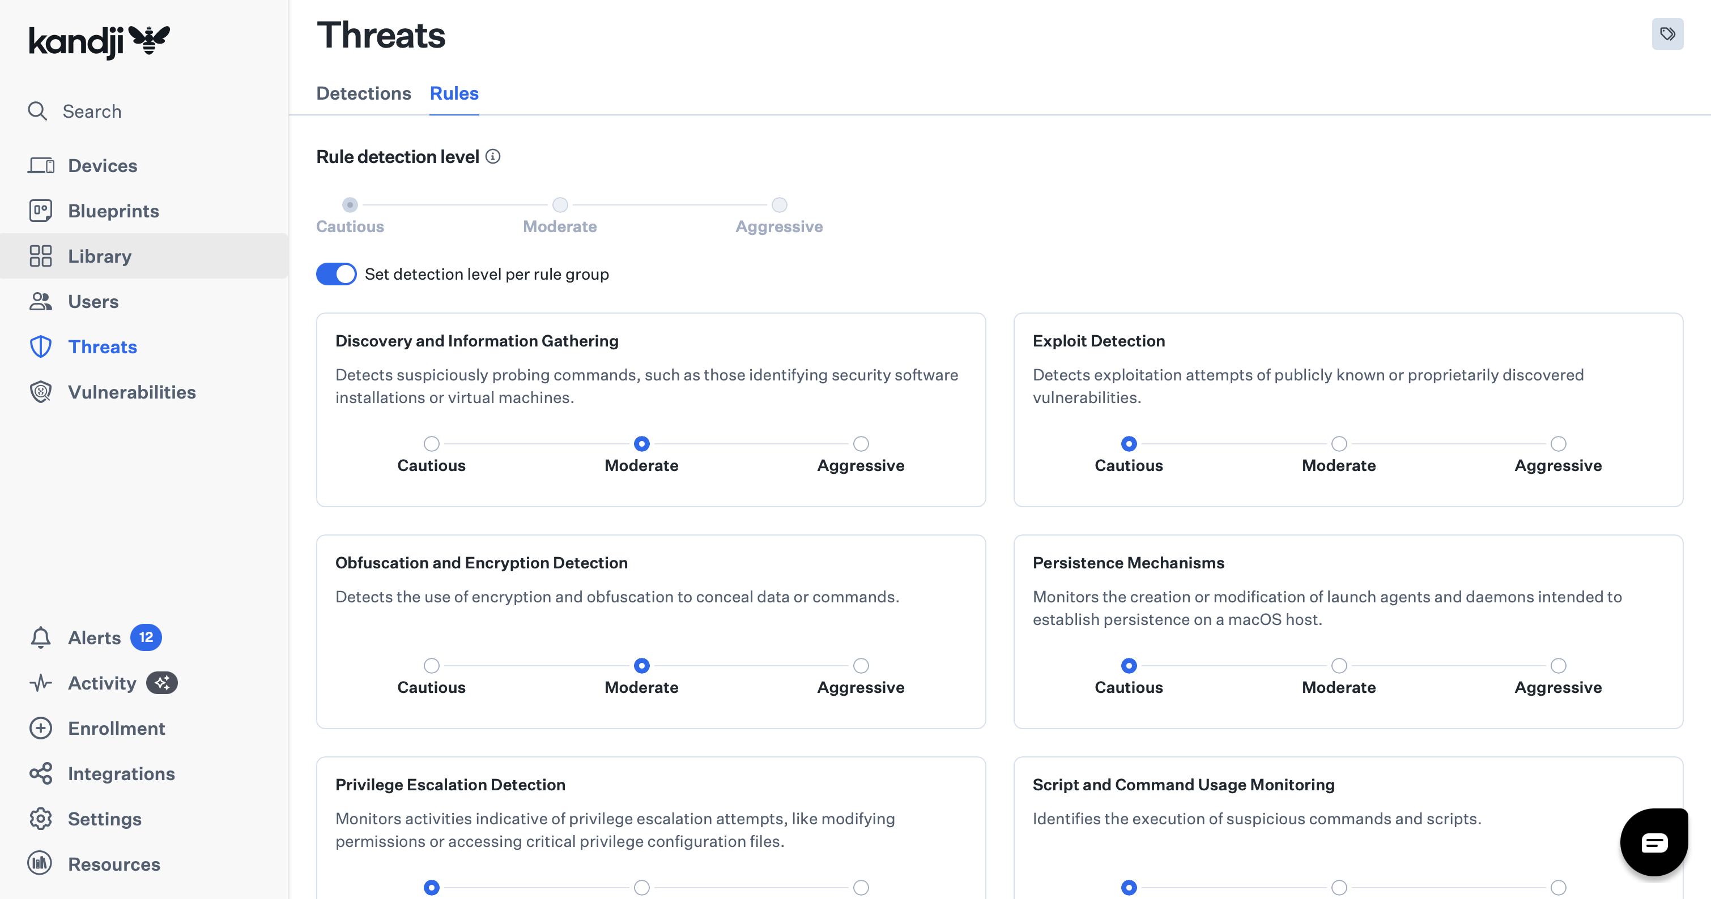Viewport: 1711px width, 899px height.
Task: Switch to the Detections tab
Action: 363,93
